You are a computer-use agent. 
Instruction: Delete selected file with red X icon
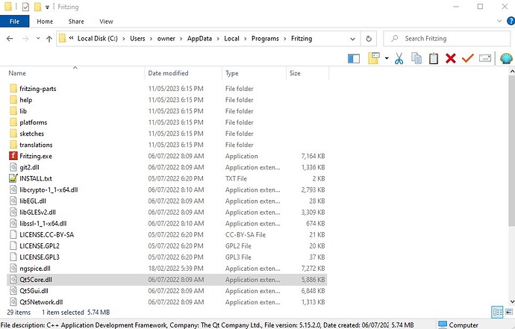point(451,58)
